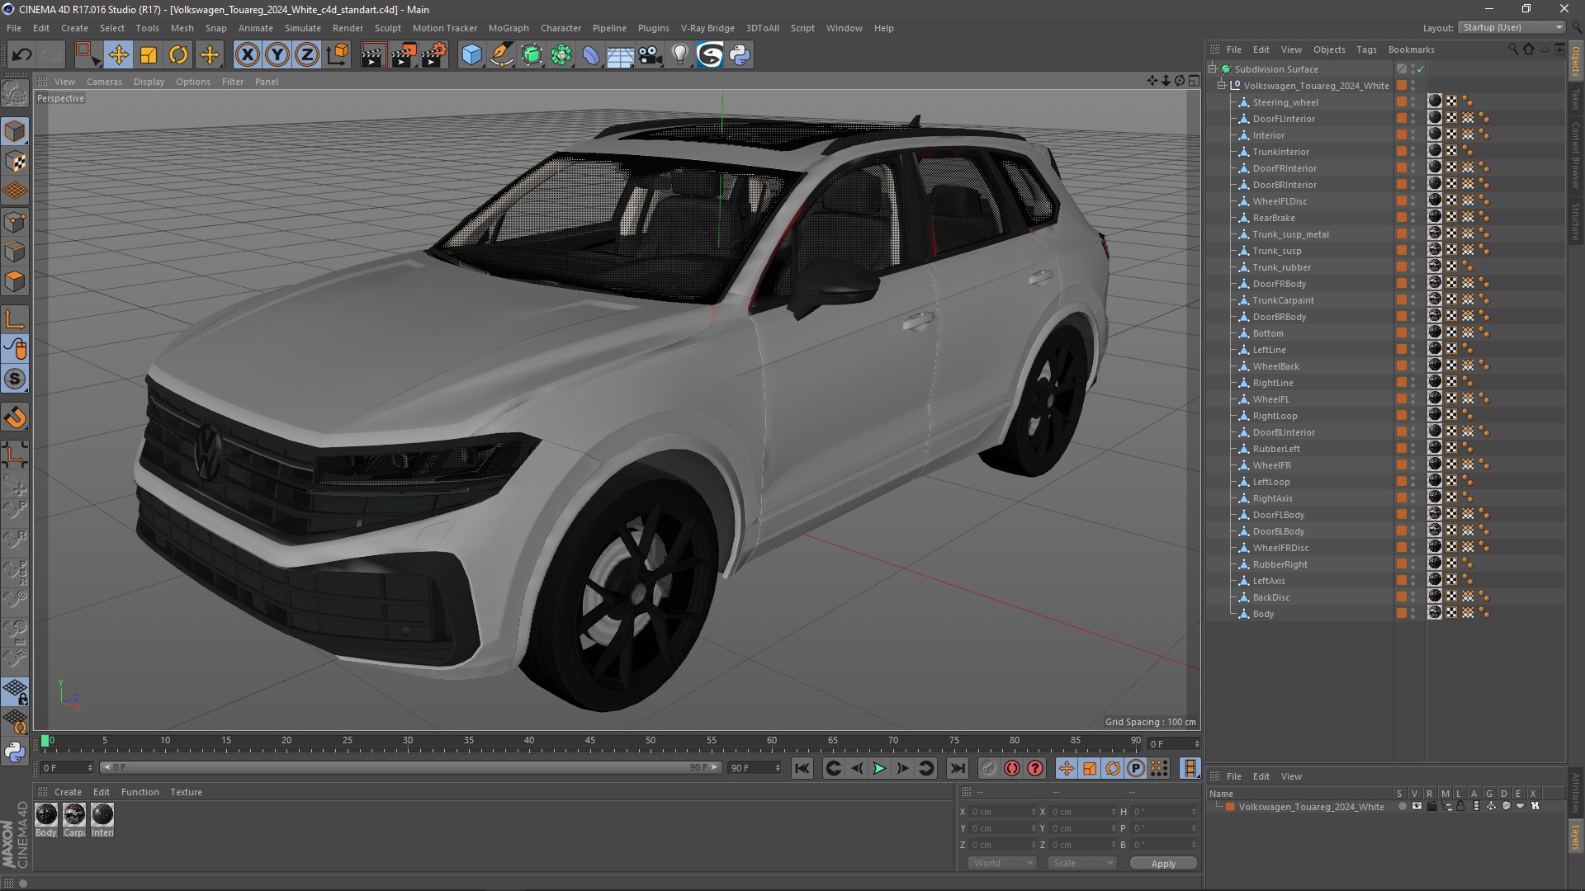The height and width of the screenshot is (891, 1585).
Task: Toggle layer view eye for Volkswagen_Touareg_2024_White
Action: 1417,807
